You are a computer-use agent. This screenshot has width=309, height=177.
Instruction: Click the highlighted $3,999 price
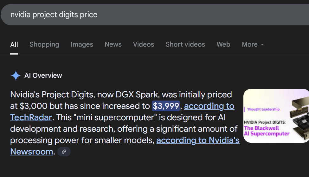(x=166, y=106)
